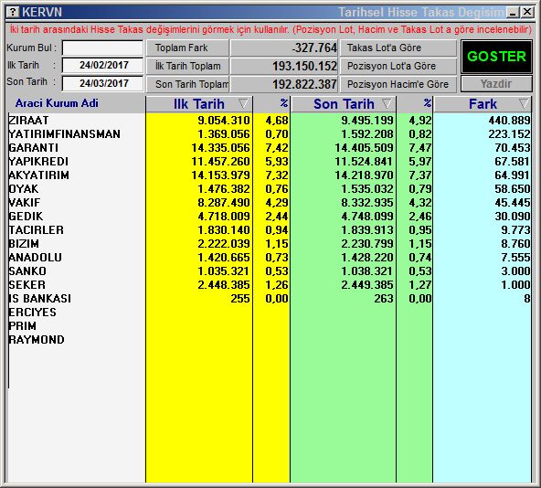This screenshot has width=541, height=488.
Task: Click TACIRLER's Fark value 9.773
Action: tap(515, 230)
